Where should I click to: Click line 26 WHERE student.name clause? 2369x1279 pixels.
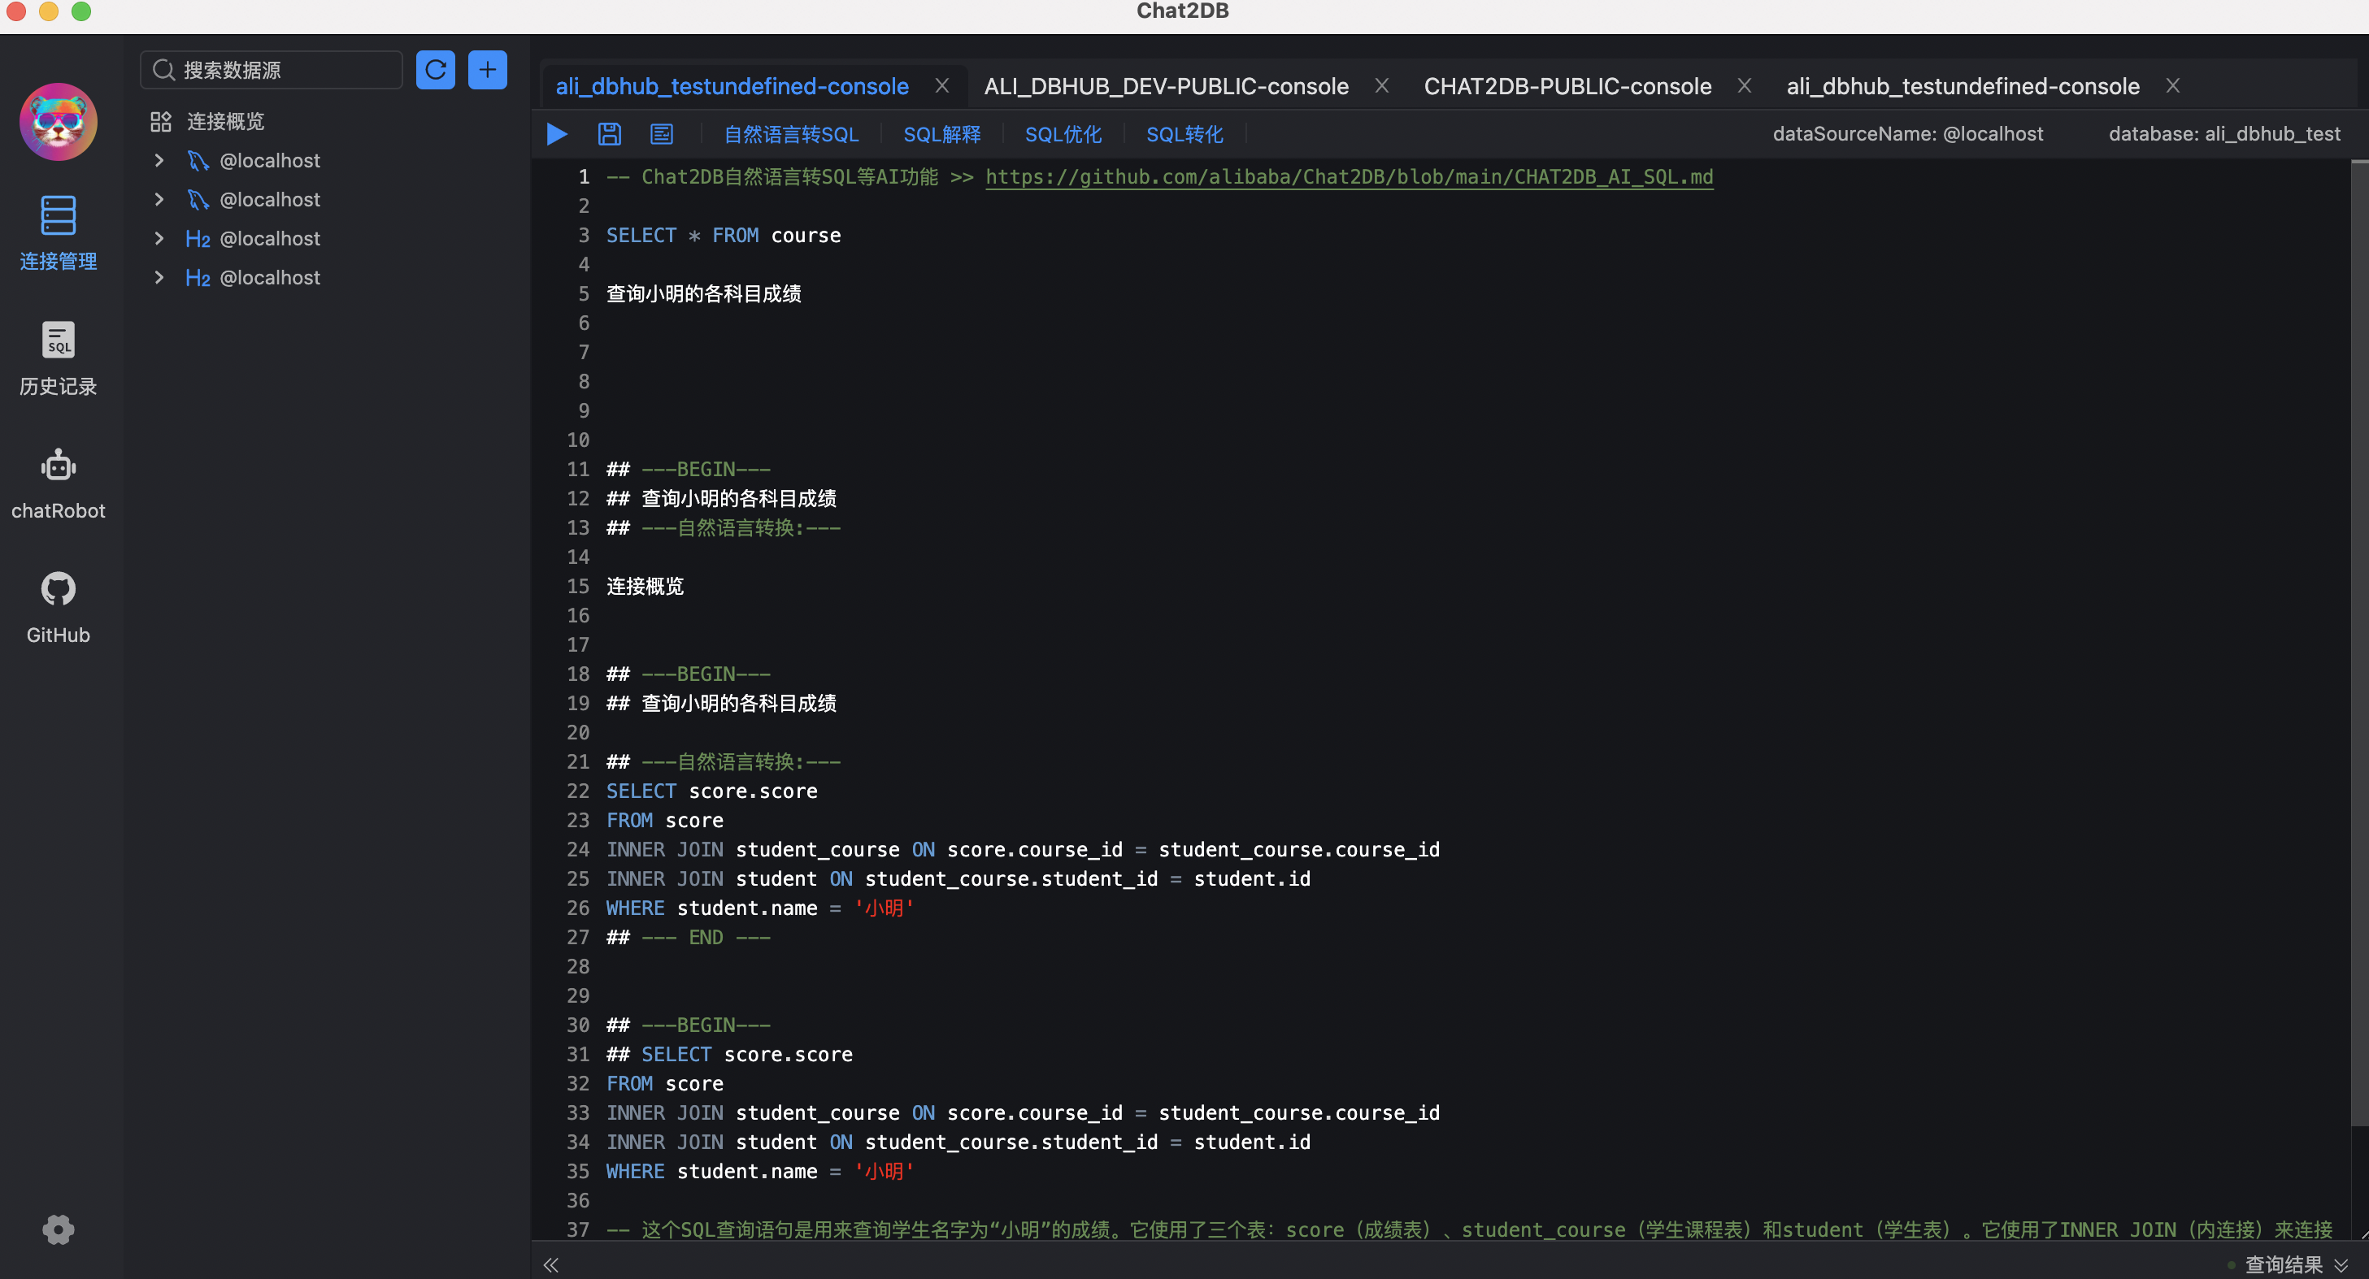click(x=759, y=908)
